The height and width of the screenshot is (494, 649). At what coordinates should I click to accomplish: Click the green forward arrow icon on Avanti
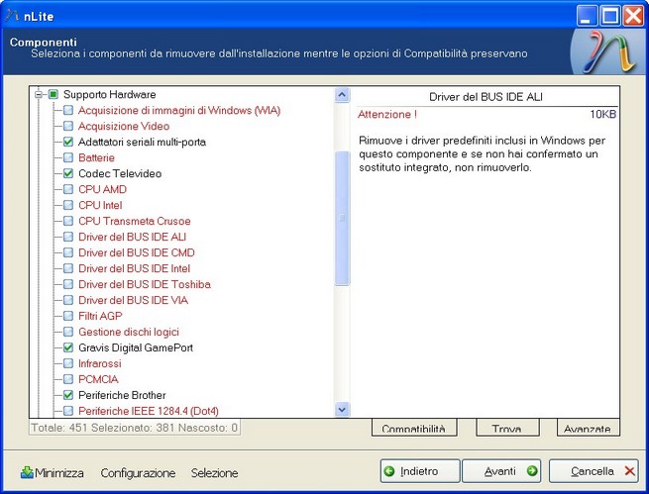(x=532, y=471)
